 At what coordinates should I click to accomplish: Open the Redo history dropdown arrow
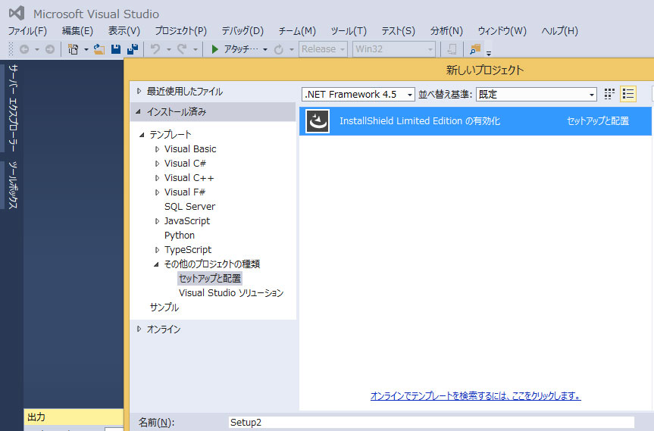pyautogui.click(x=196, y=49)
